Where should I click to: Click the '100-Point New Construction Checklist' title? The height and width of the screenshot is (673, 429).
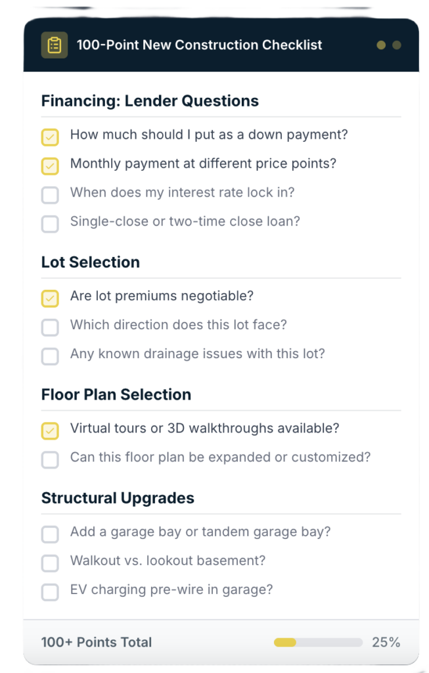tap(200, 45)
